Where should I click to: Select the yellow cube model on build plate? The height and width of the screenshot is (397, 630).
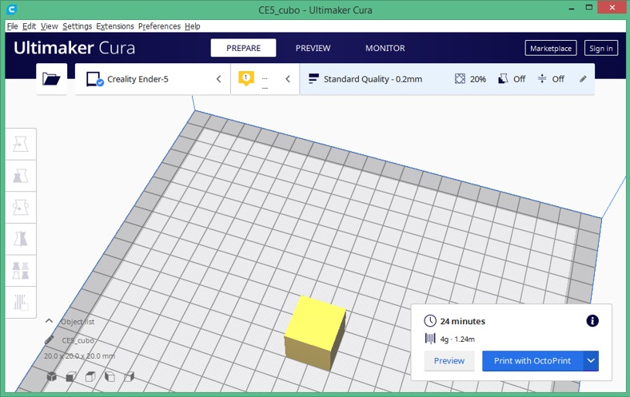coord(314,332)
